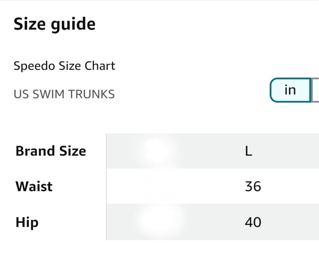Screen dimensions: 319x258
Task: Click the word "Chart" in chart title
Action: coord(100,66)
